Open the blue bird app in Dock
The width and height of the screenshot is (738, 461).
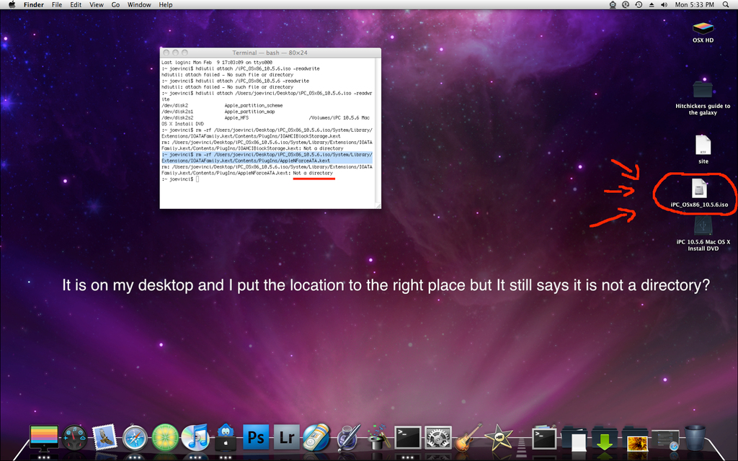click(226, 437)
